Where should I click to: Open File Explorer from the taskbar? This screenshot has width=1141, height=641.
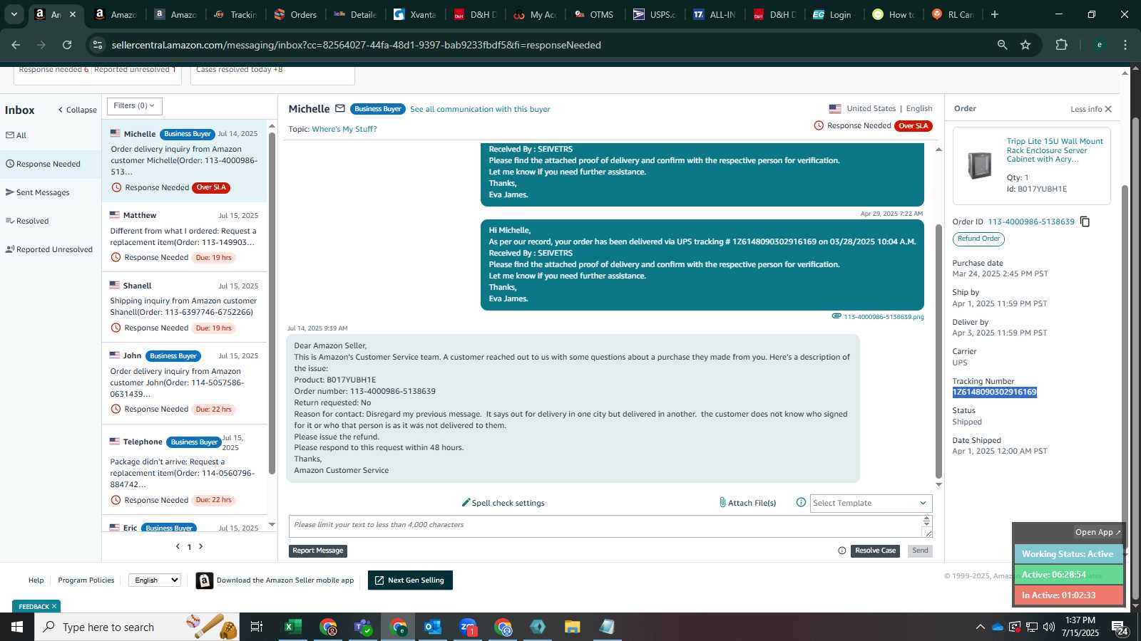(572, 627)
